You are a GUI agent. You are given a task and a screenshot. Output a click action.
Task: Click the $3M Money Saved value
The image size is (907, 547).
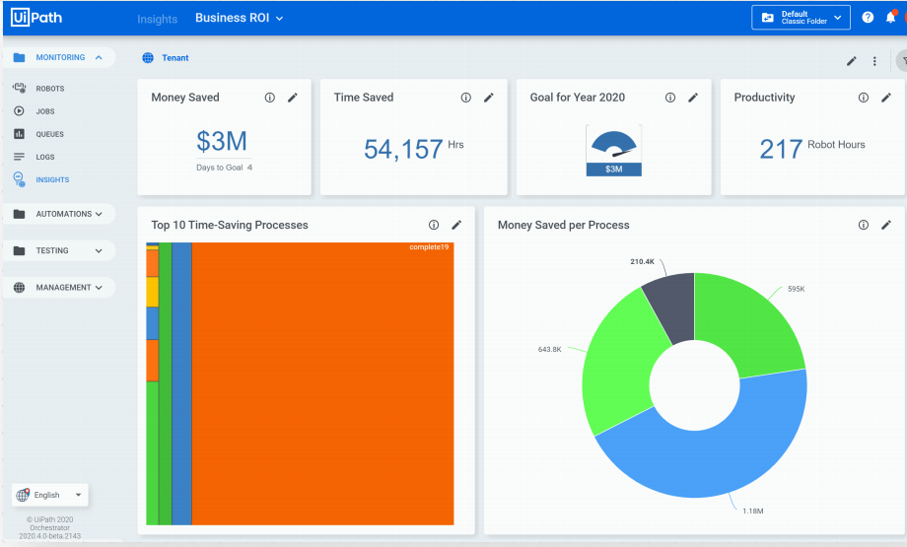(x=222, y=141)
